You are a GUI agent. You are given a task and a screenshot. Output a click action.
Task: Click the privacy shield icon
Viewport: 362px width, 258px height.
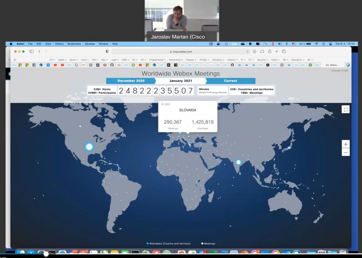pos(107,52)
